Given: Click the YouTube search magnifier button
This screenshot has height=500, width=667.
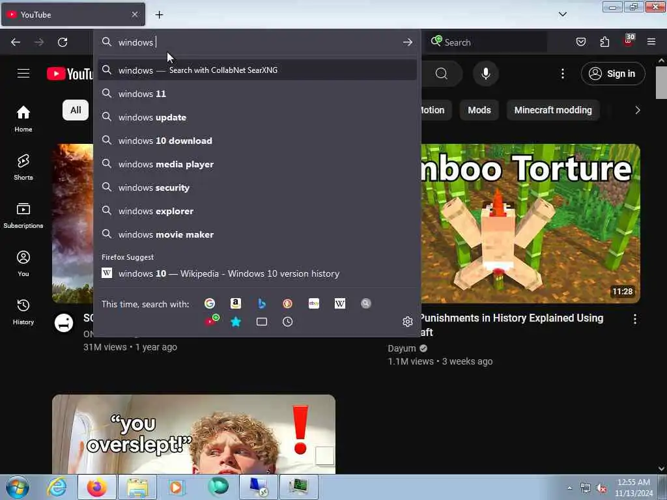Looking at the screenshot, I should pos(442,74).
